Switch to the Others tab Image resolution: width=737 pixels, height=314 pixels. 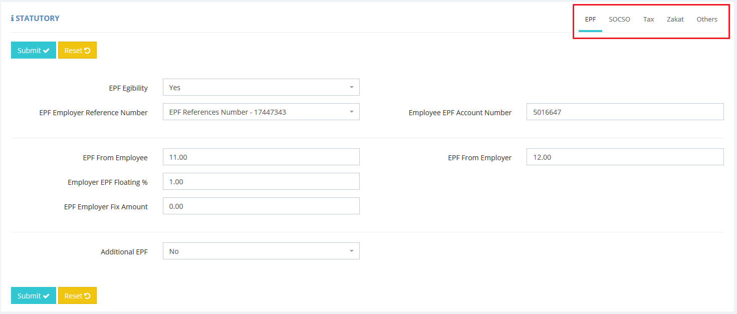[706, 20]
